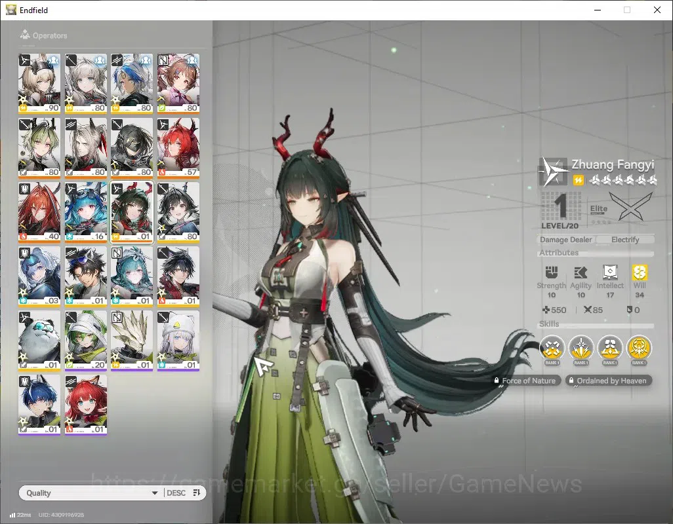Click the Elite crossed-blades emblem
The height and width of the screenshot is (524, 673).
[x=630, y=207]
